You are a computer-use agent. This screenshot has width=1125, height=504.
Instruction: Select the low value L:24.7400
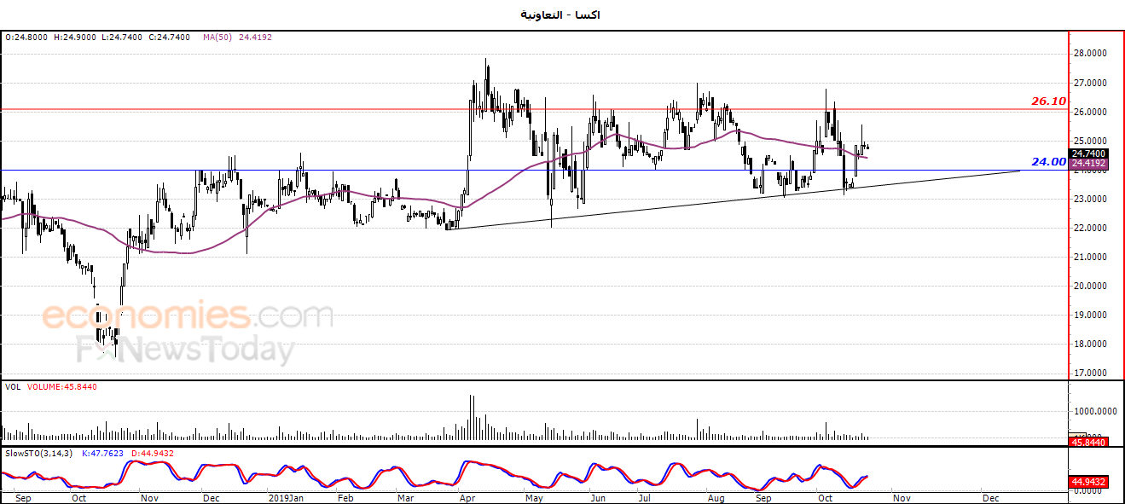click(x=121, y=38)
